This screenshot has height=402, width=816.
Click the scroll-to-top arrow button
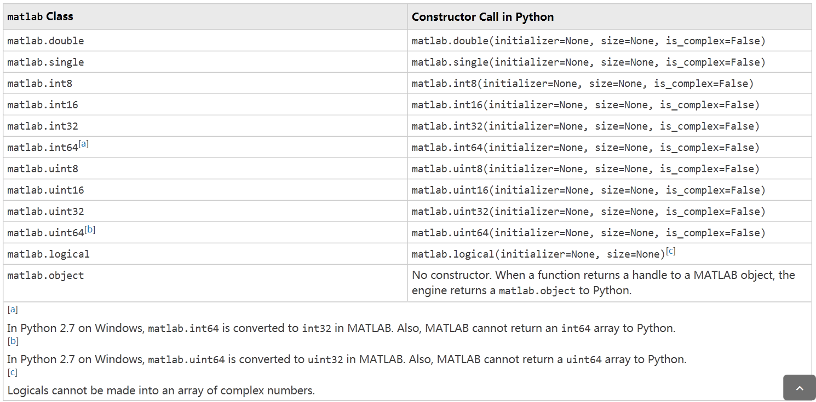(x=799, y=388)
